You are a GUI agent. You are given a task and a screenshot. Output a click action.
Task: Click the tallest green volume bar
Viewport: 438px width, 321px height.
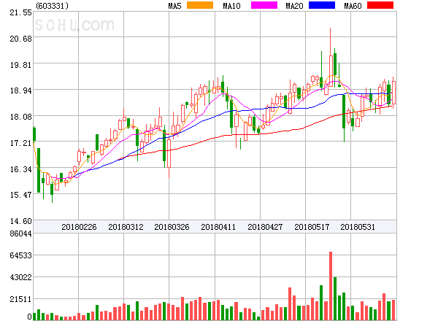(335, 298)
